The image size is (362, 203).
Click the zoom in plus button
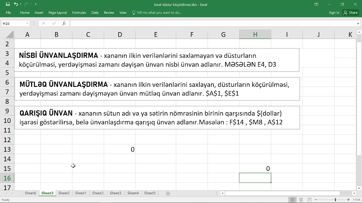click(348, 200)
